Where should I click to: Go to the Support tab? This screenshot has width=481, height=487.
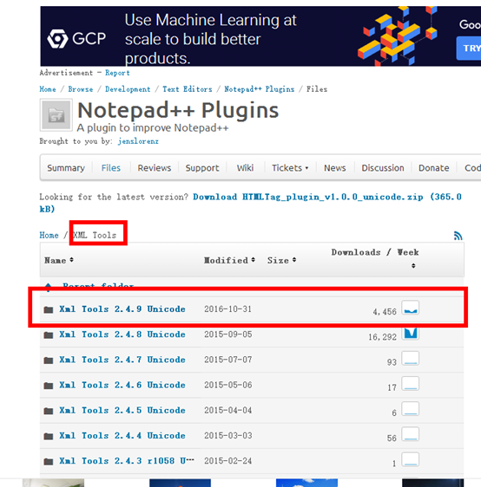pos(202,168)
